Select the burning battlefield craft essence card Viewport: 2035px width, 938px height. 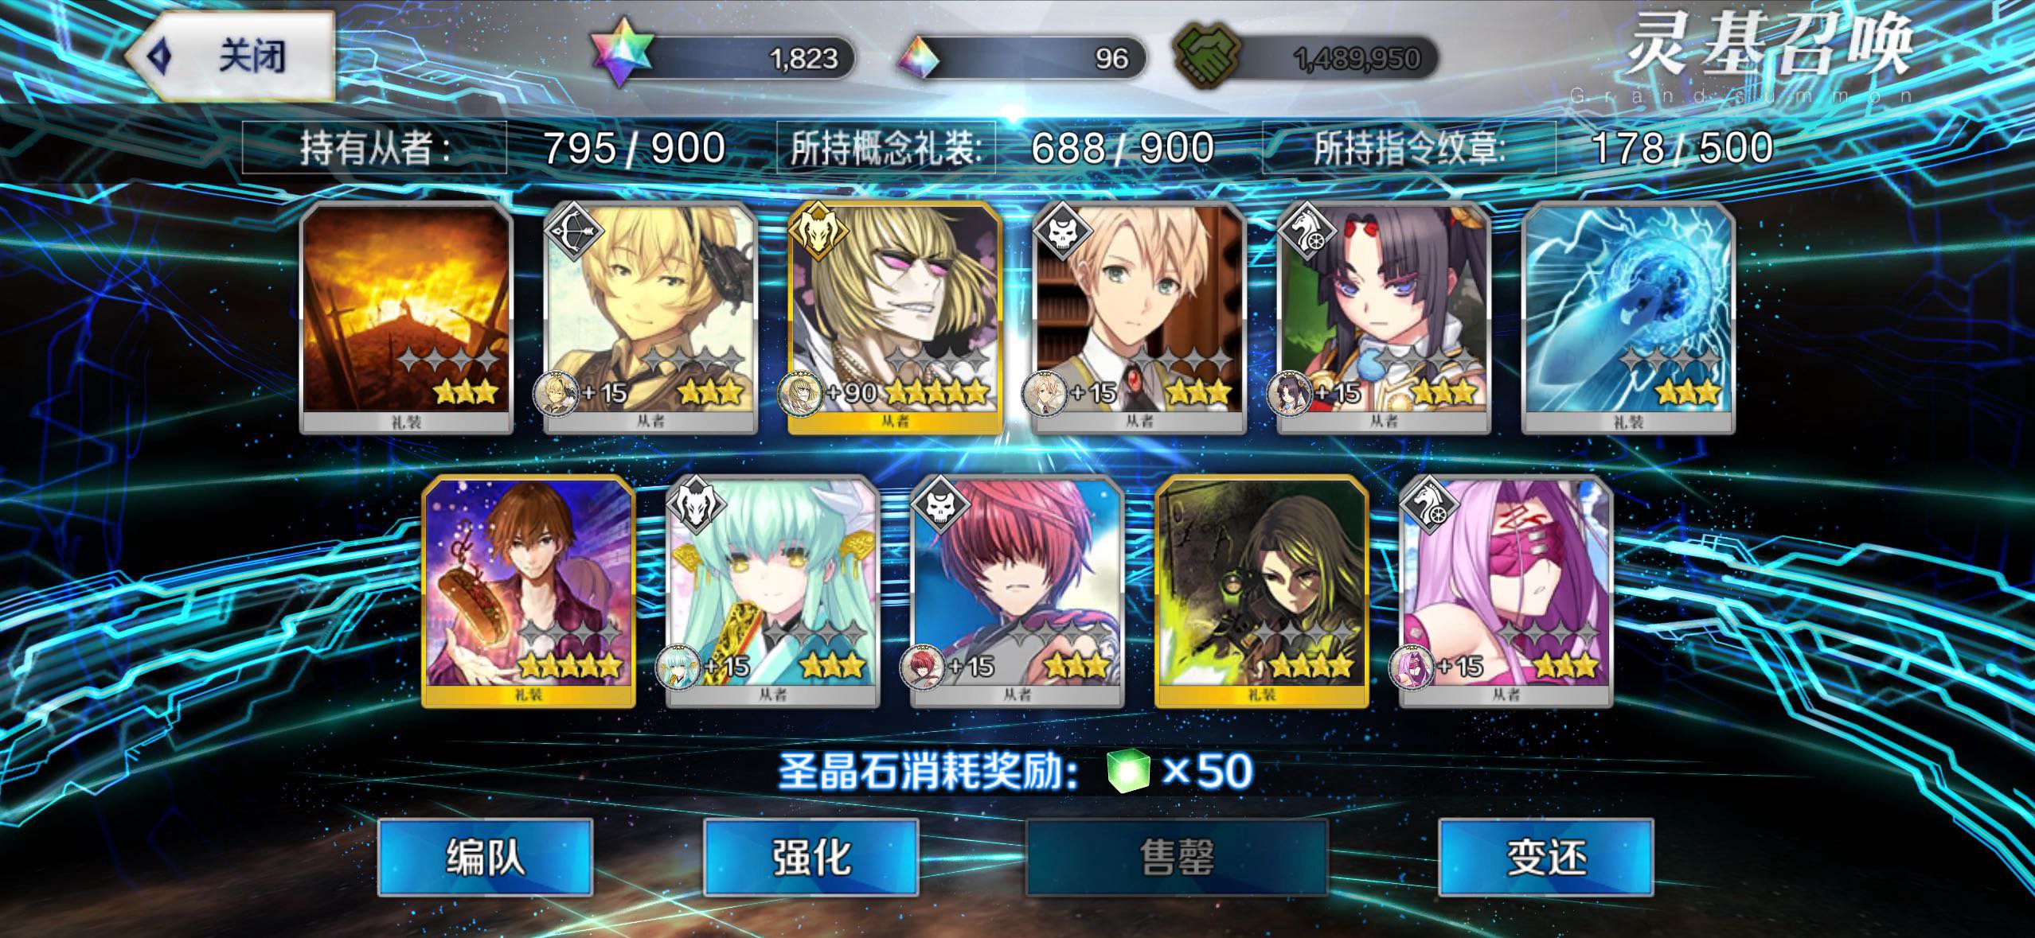[407, 318]
